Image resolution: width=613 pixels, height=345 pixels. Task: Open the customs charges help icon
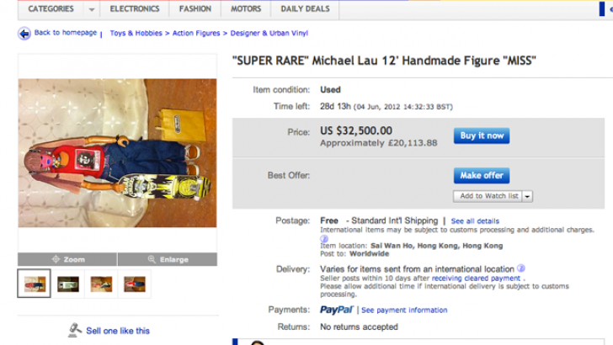pos(324,238)
